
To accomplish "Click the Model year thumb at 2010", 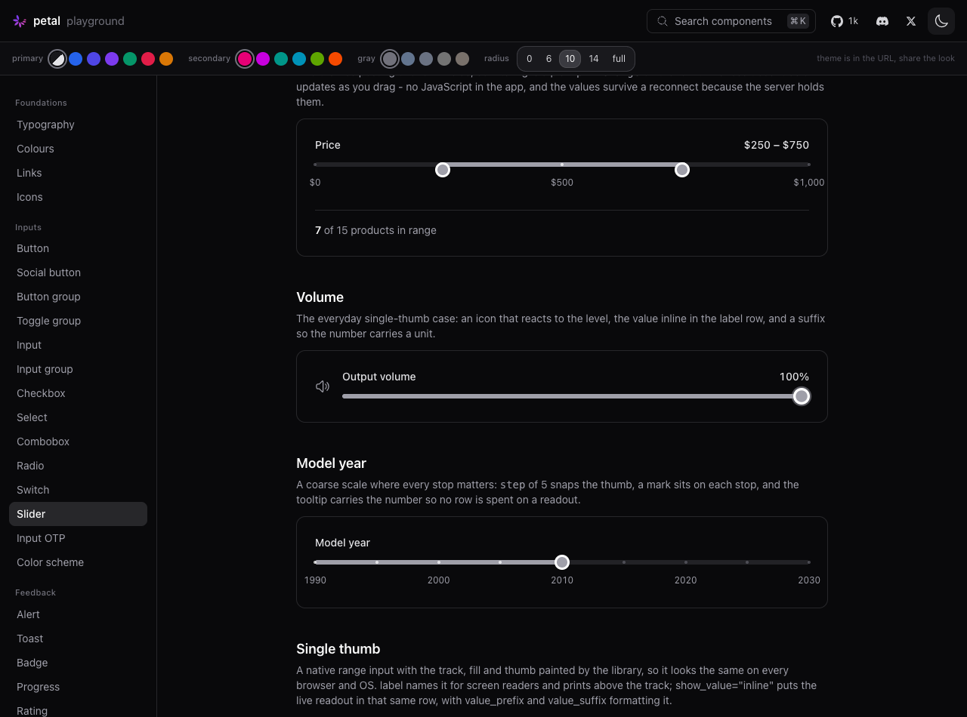I will click(x=562, y=562).
